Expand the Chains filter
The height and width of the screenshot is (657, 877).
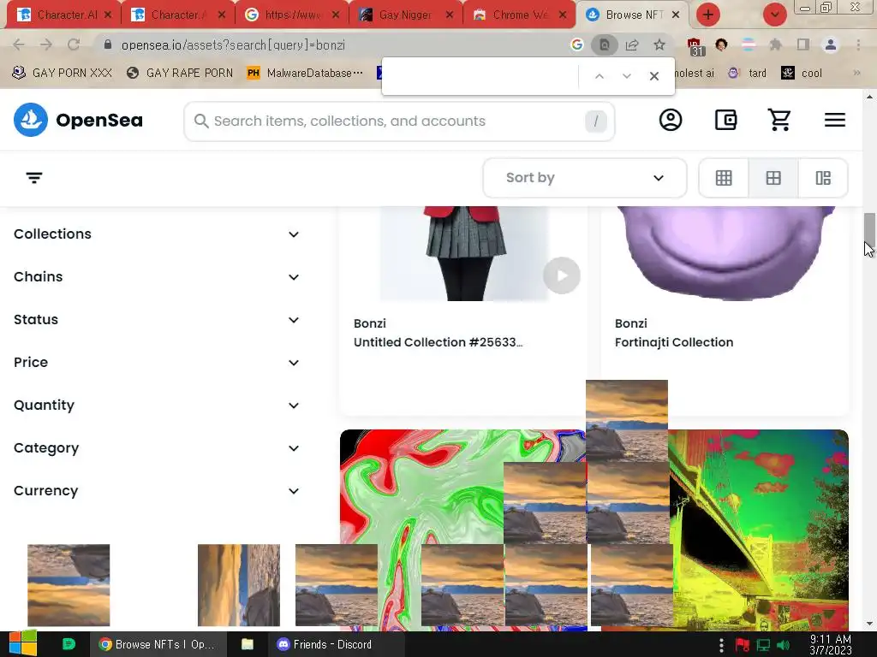pos(157,277)
